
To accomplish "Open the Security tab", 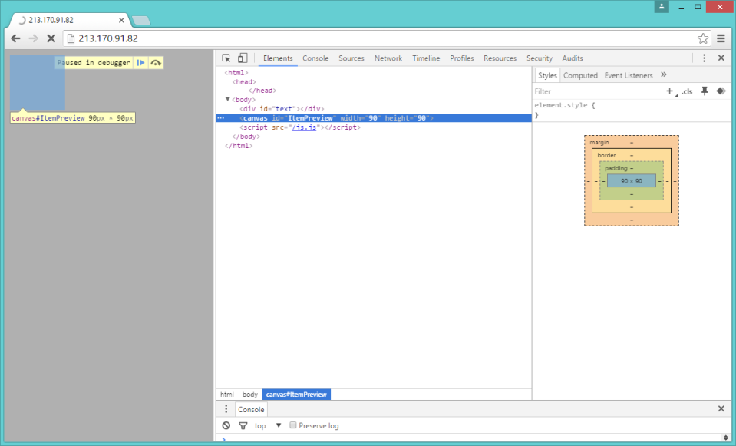I will tap(540, 58).
